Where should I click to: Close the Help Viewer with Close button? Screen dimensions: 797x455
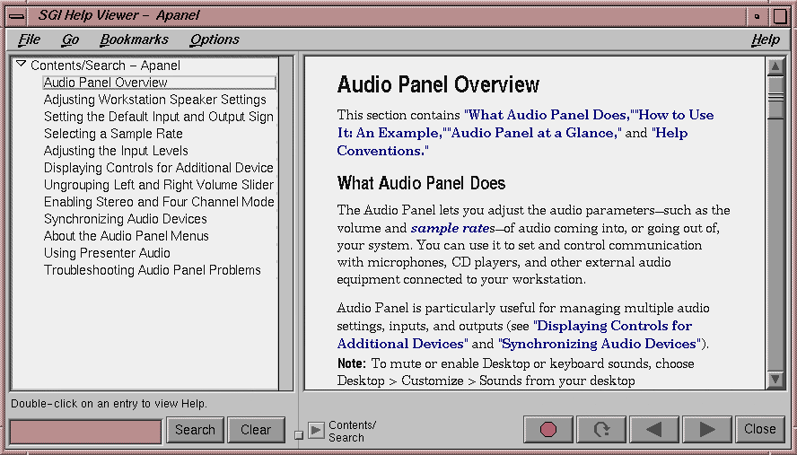coord(760,430)
